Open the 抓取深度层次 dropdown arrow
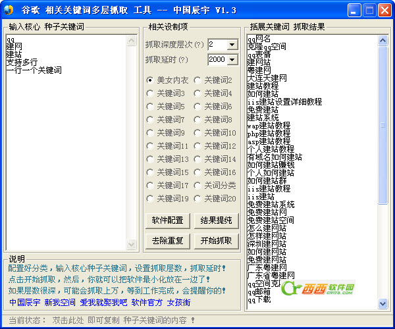The width and height of the screenshot is (395, 329). tap(232, 45)
